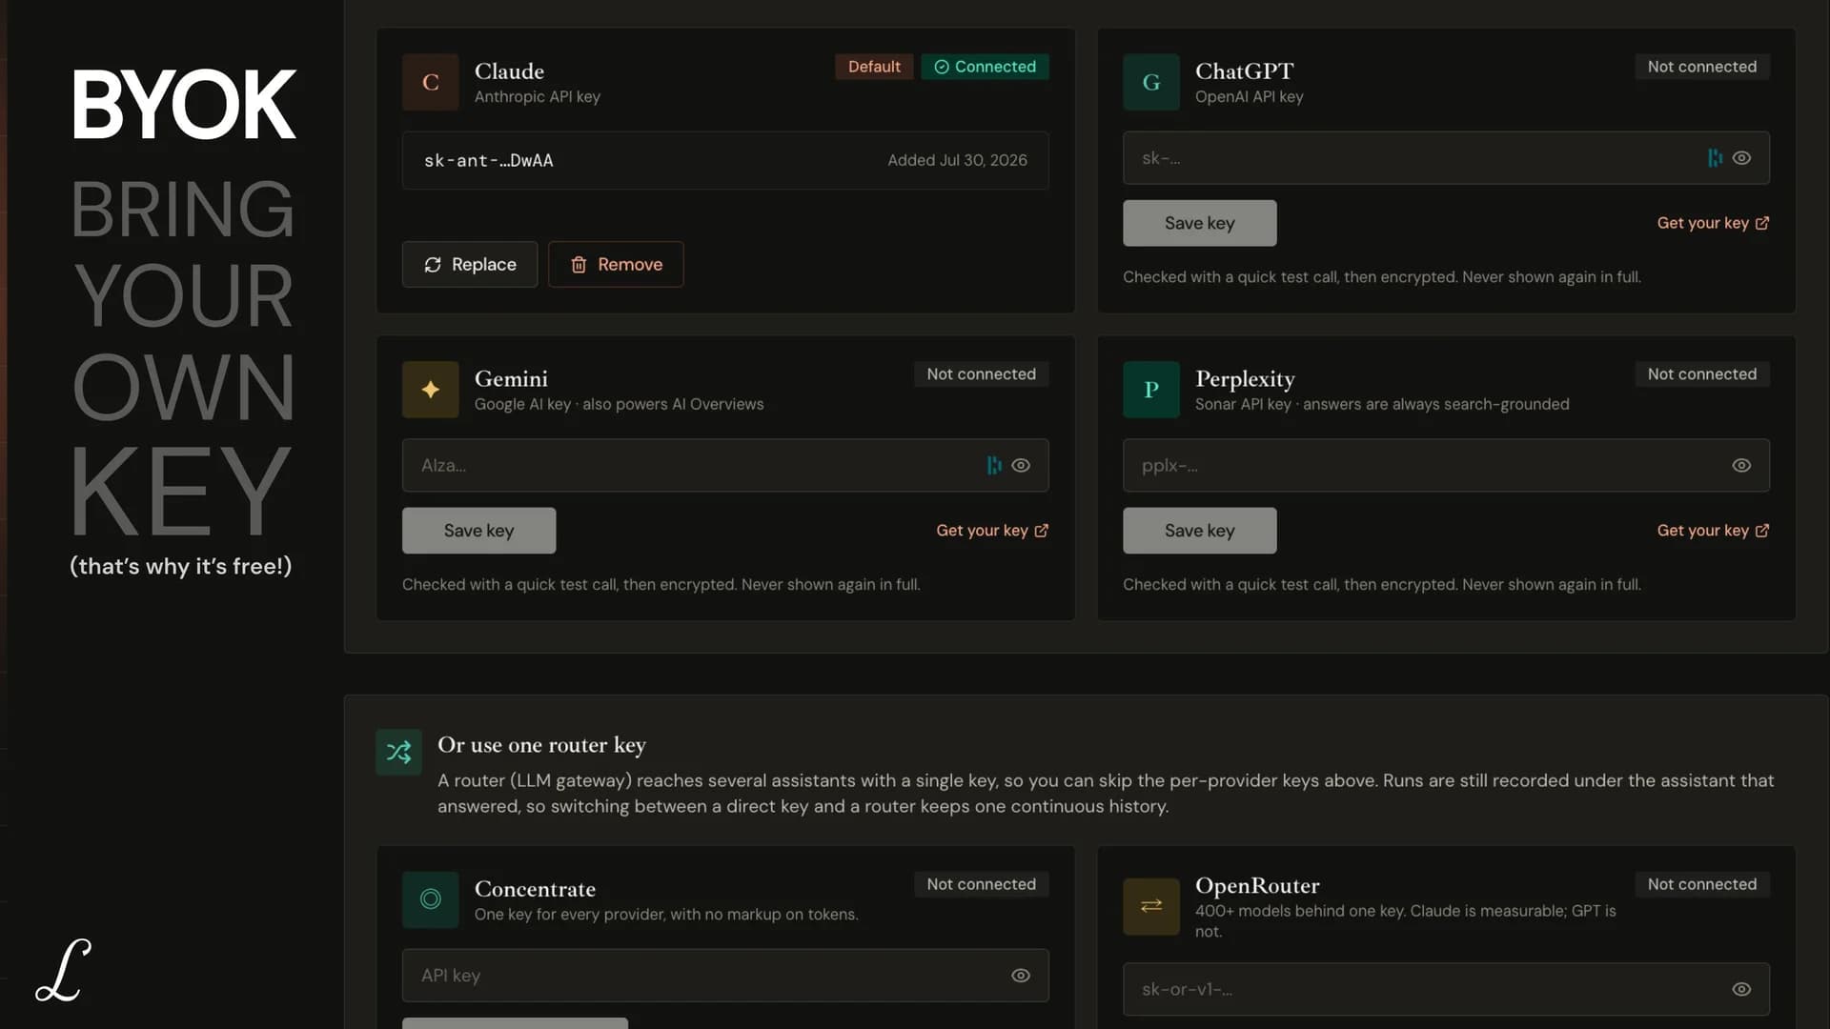Click the checkmark icon in the Connected badge
The height and width of the screenshot is (1029, 1830).
pos(942,67)
